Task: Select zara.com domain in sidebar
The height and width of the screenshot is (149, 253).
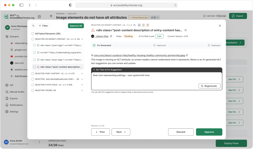Action: (17, 63)
